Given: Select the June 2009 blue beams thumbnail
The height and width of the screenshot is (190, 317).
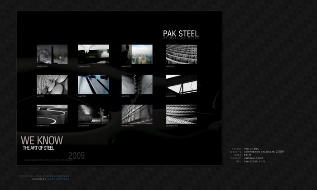Looking at the screenshot, I should click(93, 85).
